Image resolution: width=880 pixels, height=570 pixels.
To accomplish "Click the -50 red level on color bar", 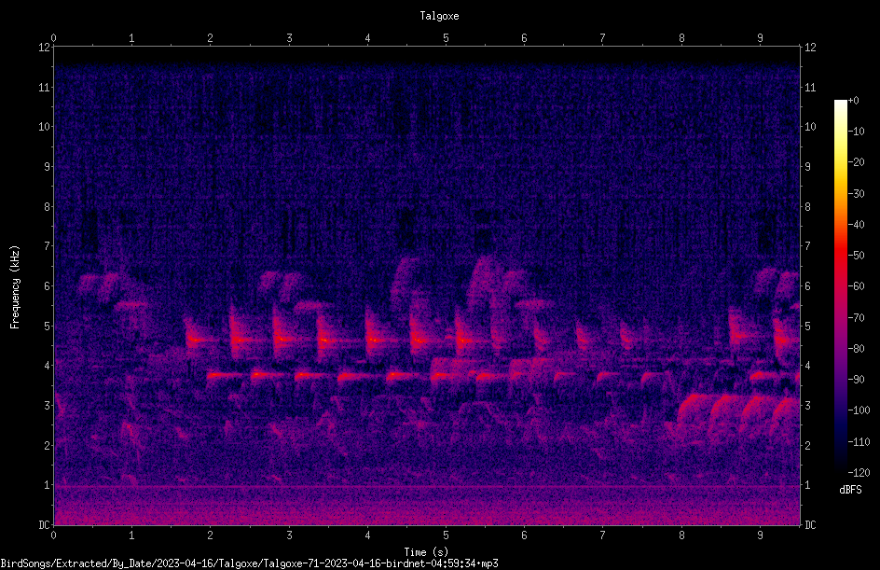I will [x=856, y=255].
